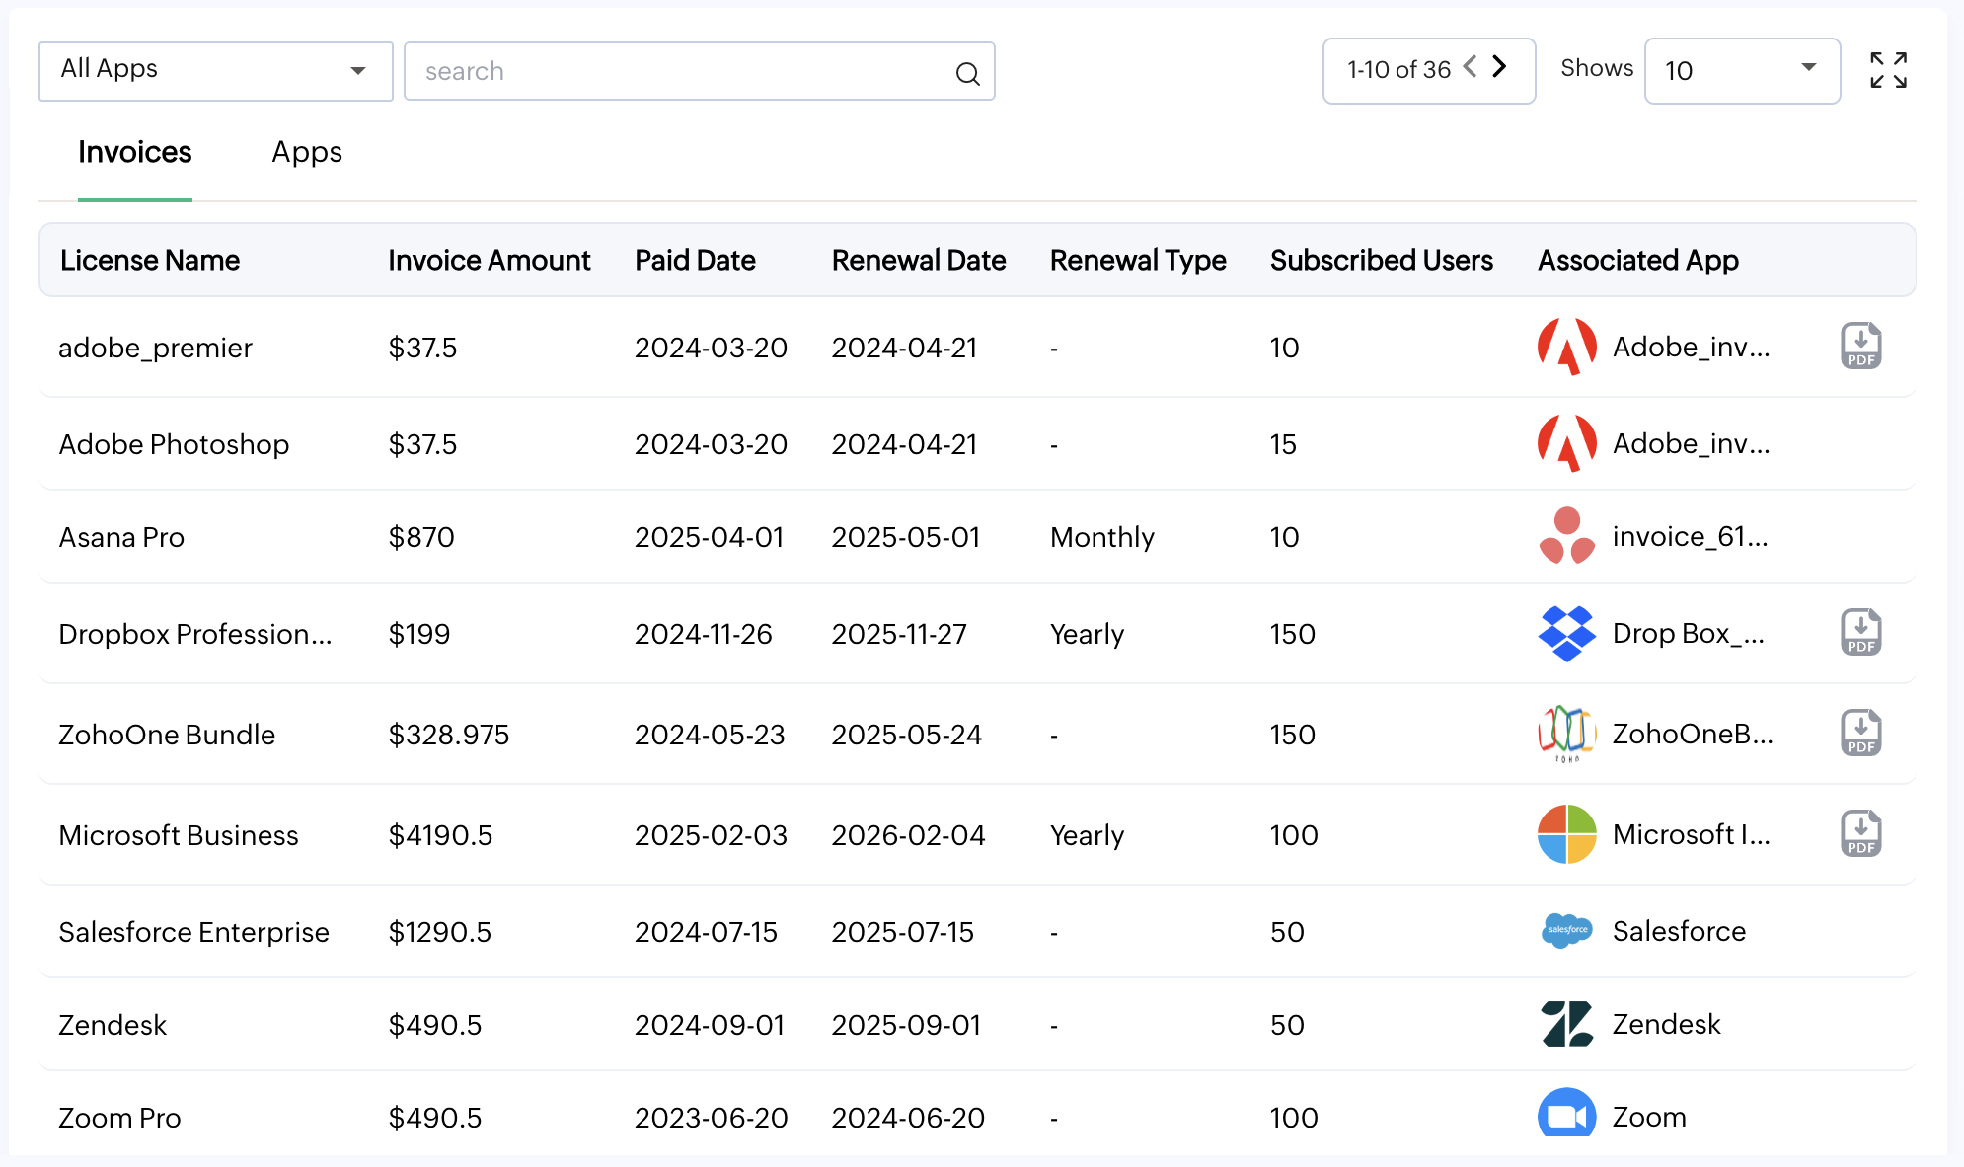
Task: Open fullscreen view with the expand icon
Action: (x=1887, y=70)
